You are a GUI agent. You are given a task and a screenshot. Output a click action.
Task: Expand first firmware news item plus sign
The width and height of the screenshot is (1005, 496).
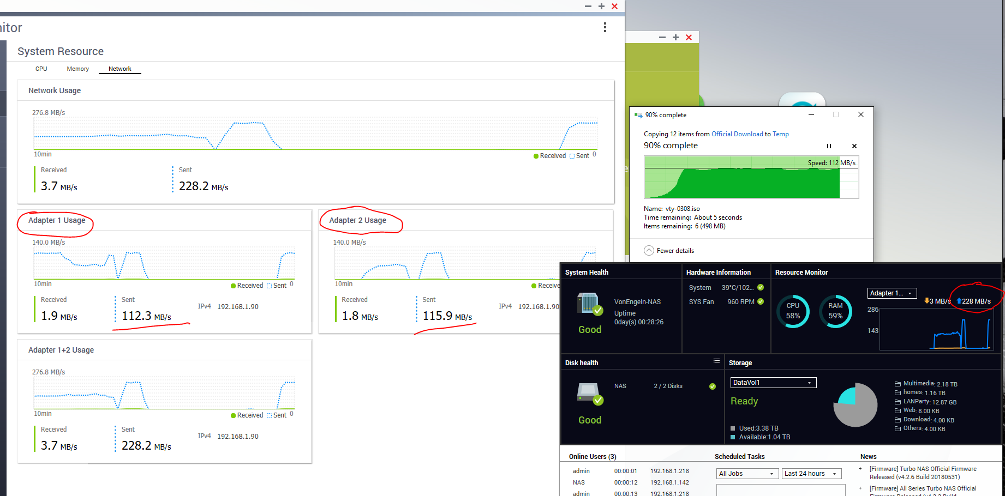tap(860, 469)
